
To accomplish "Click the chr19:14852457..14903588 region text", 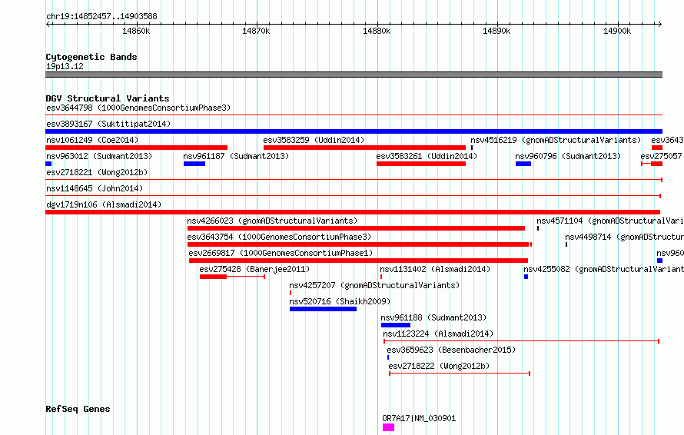I will [101, 17].
